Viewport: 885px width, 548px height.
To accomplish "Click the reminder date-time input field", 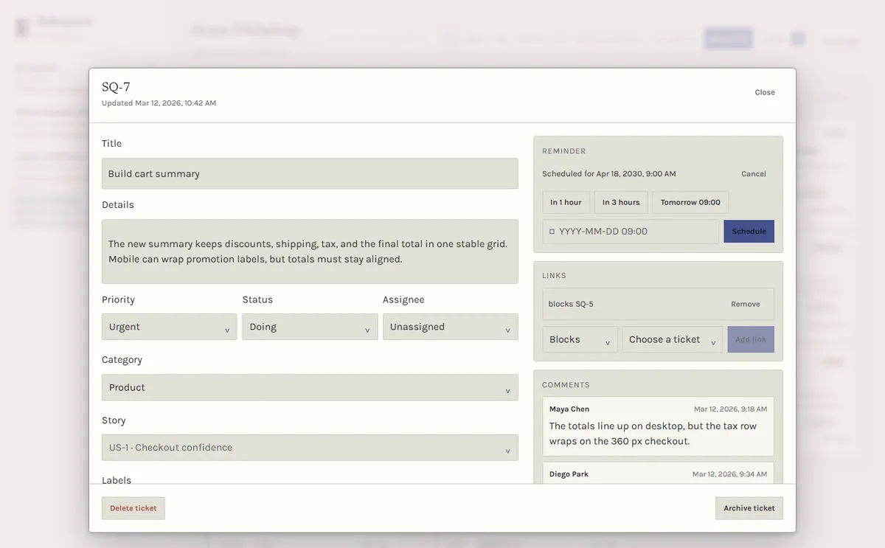I will (631, 232).
